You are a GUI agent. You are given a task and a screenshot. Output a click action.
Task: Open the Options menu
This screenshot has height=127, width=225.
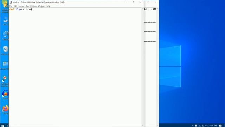33,6
